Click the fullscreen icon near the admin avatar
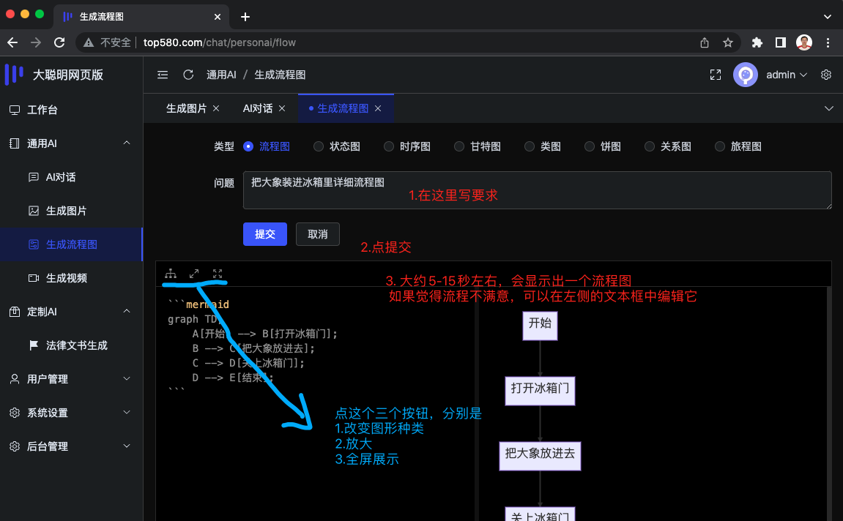Screen dimensions: 843x521 (x=715, y=74)
